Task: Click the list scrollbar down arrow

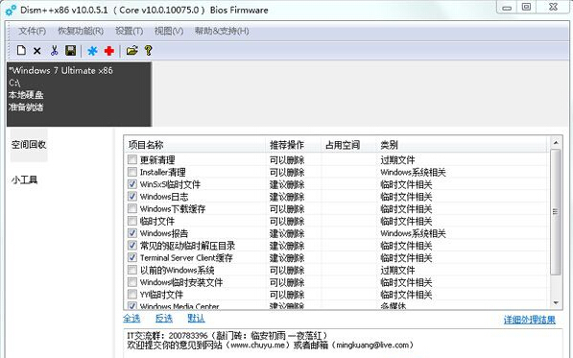Action: coord(556,303)
